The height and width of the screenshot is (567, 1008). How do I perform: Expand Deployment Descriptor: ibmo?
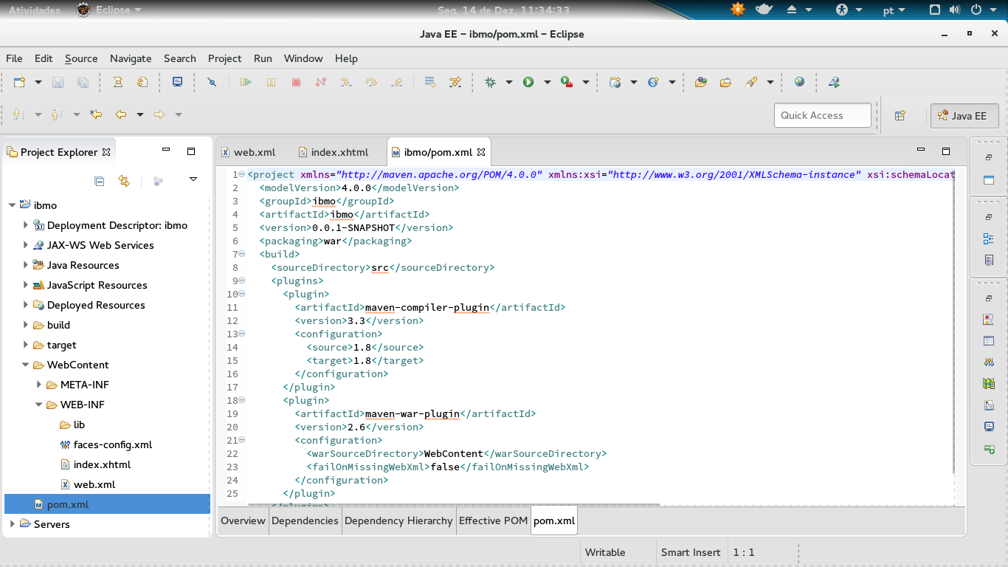tap(25, 225)
